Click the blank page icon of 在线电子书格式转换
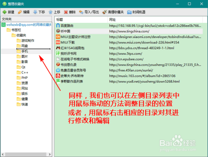Image resolution: width=208 pixels, height=157 pixels. 58,59
